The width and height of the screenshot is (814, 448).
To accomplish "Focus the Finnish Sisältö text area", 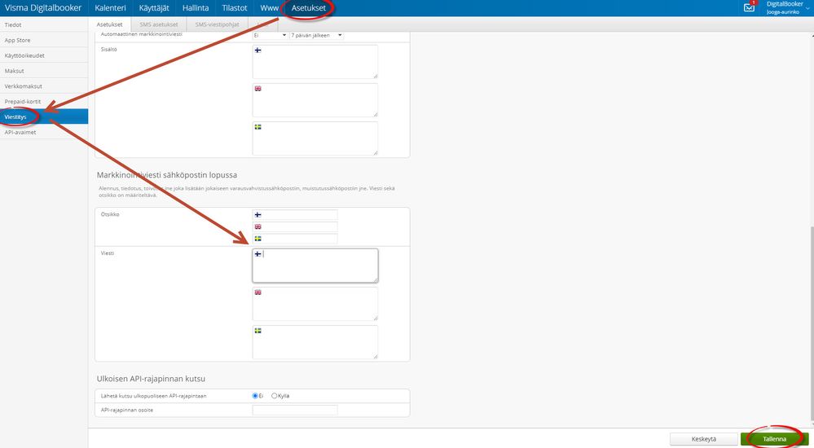I will [x=315, y=62].
